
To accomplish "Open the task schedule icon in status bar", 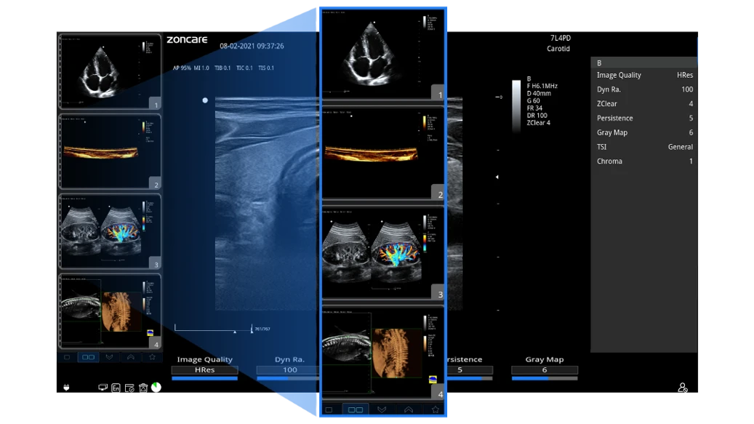I will (x=129, y=388).
